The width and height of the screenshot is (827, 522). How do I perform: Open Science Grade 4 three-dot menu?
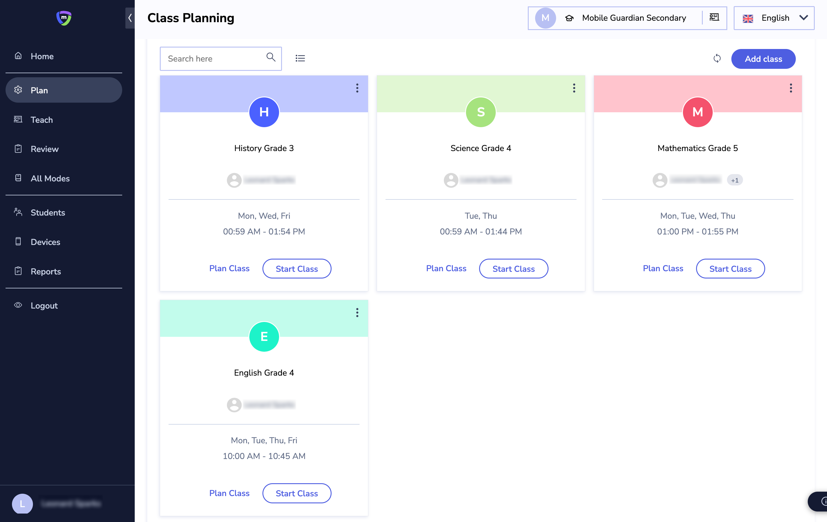point(574,88)
